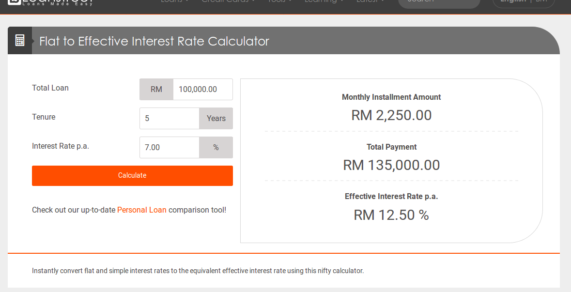The width and height of the screenshot is (571, 292).
Task: Click the Total Loan amount field
Action: click(x=202, y=90)
